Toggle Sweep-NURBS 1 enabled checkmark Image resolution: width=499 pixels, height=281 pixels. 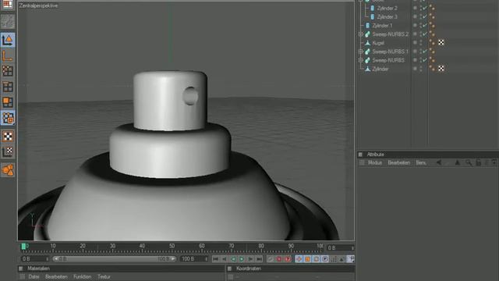click(424, 52)
